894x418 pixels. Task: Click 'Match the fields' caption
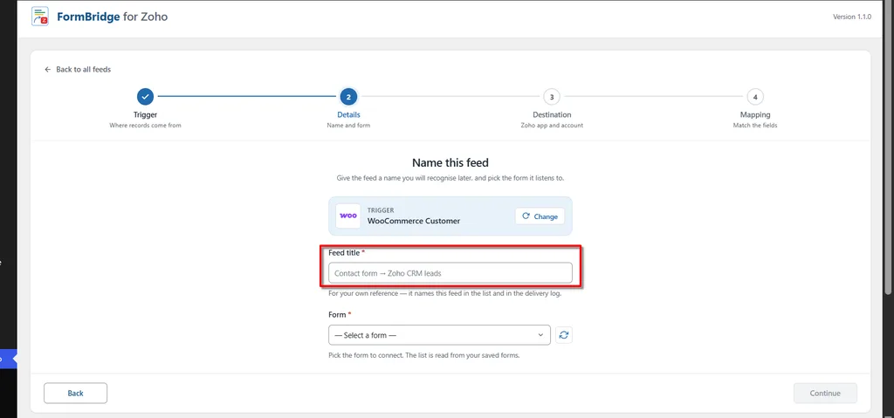[755, 125]
